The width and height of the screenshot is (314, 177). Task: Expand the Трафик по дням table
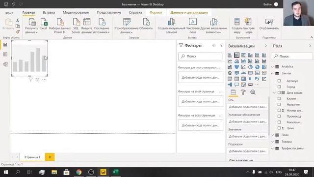272,148
